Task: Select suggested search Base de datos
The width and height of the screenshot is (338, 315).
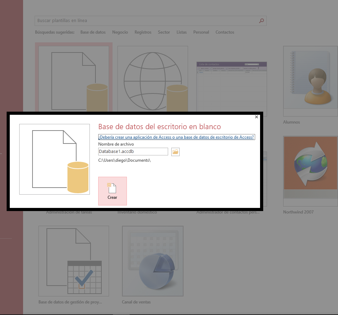Action: point(93,32)
